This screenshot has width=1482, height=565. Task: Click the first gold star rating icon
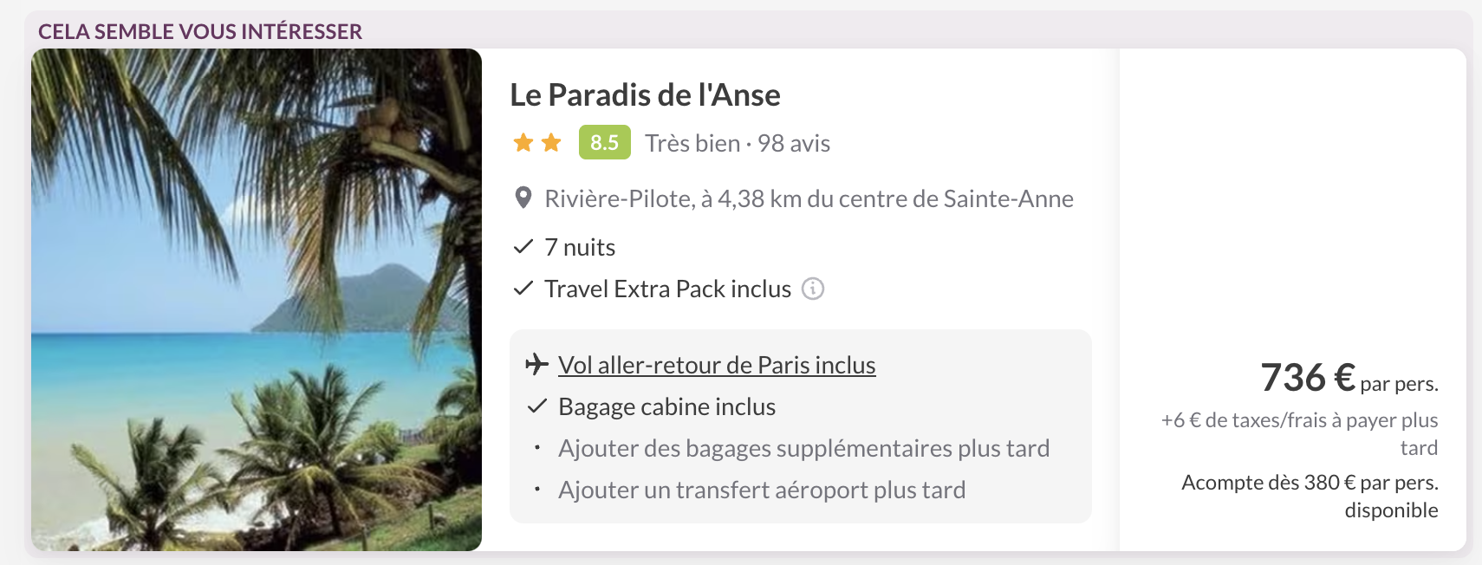(x=523, y=142)
